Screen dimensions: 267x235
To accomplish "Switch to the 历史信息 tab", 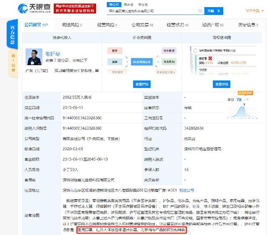I will point(248,25).
